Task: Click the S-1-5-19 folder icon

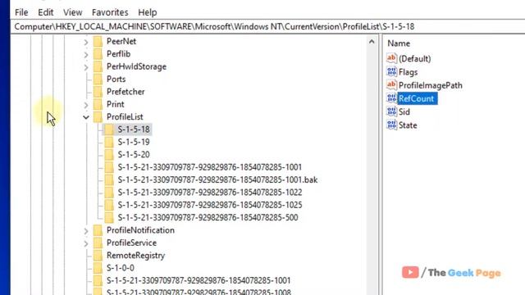Action: point(109,142)
